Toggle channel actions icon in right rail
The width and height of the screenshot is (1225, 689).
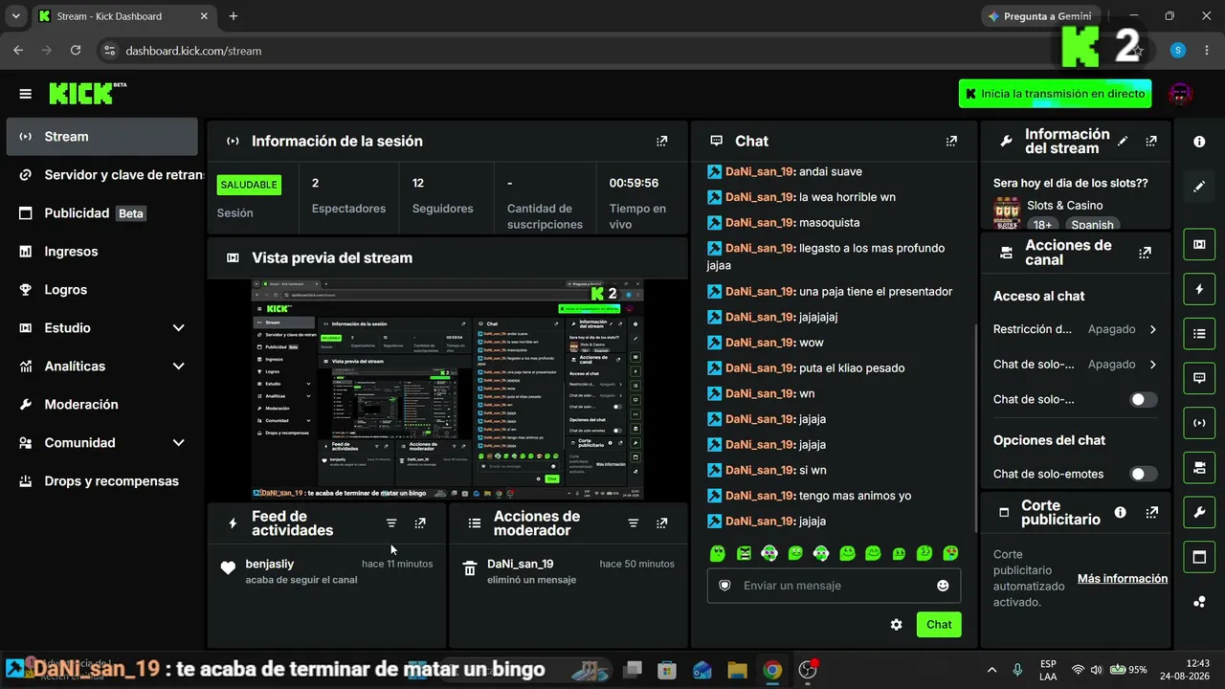[1199, 468]
